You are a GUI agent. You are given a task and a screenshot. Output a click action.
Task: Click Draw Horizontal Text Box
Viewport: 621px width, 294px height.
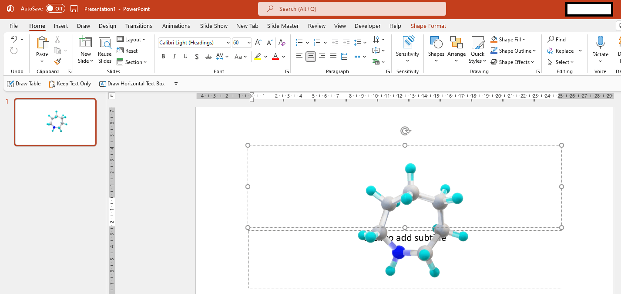pos(132,84)
